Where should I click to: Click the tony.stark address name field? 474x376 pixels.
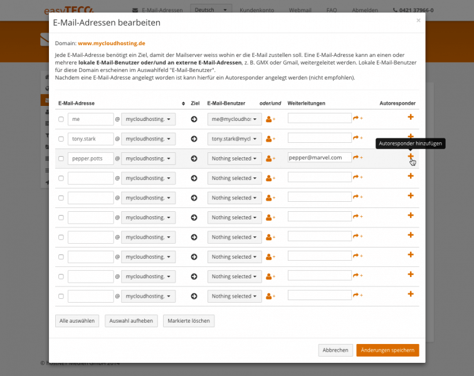click(x=91, y=139)
